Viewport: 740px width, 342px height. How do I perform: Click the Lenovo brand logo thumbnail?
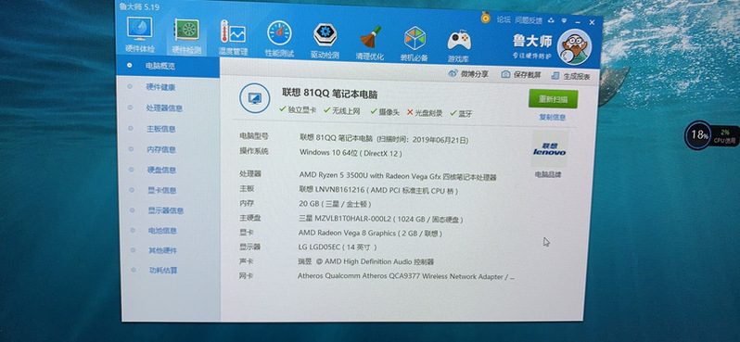click(x=549, y=149)
